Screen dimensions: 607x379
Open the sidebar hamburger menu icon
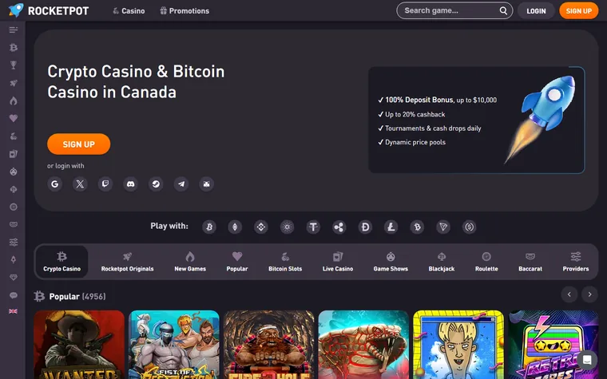click(x=13, y=30)
